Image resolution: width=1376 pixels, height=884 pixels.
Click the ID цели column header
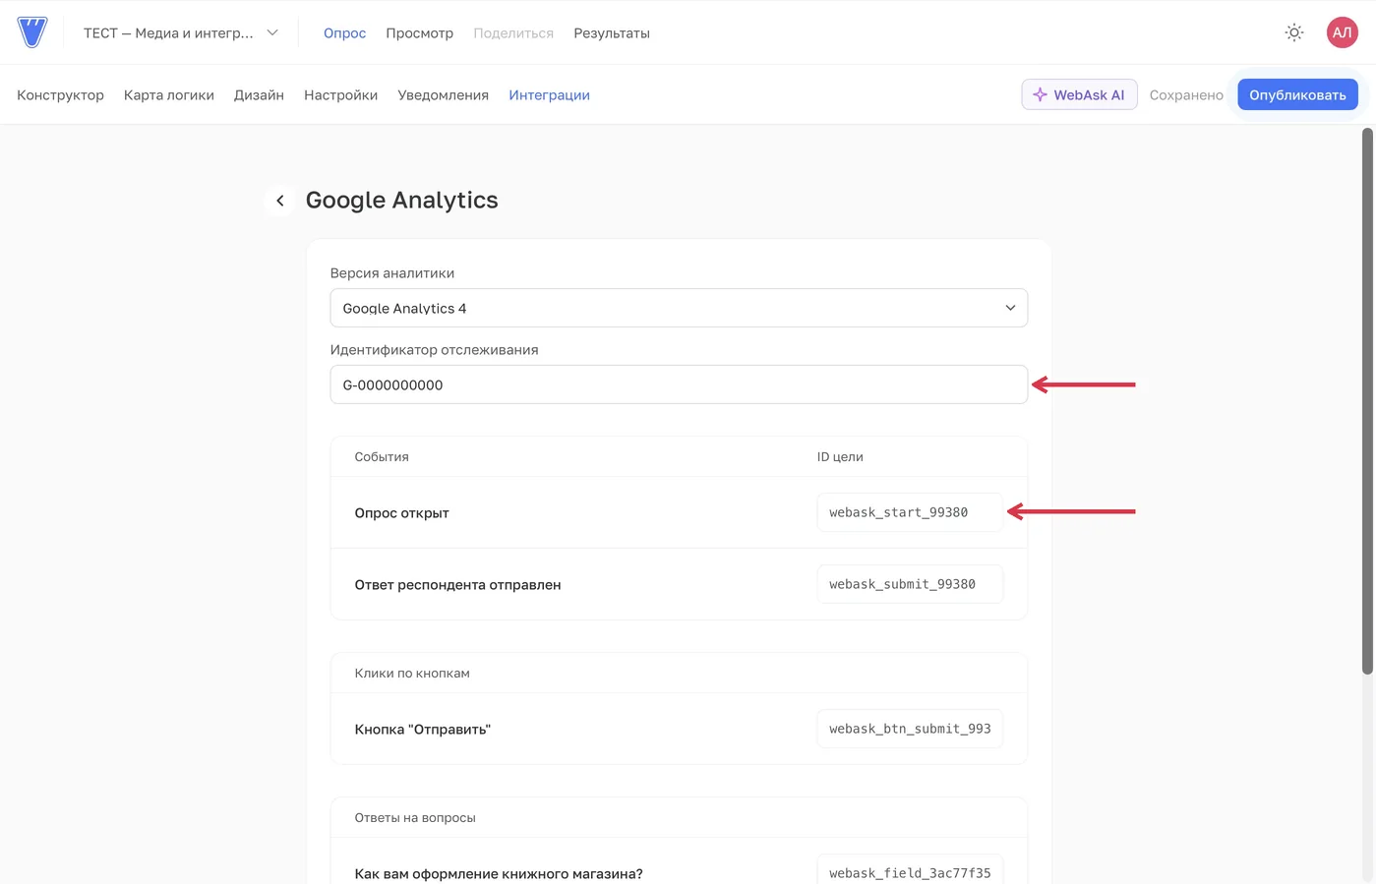pos(840,457)
